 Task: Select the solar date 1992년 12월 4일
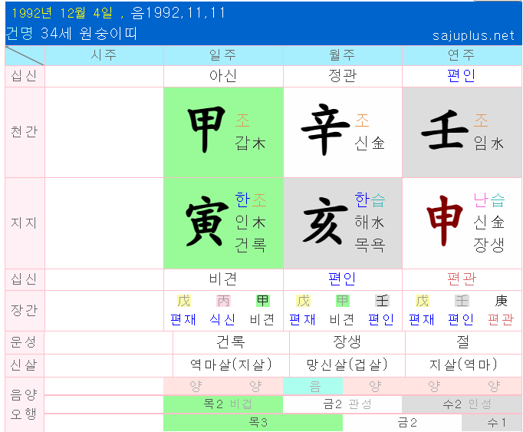(x=61, y=13)
